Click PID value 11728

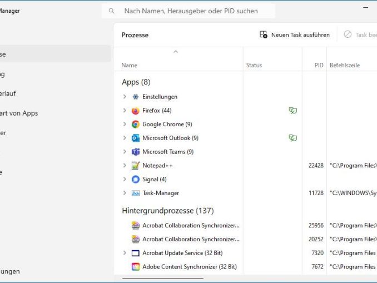316,193
